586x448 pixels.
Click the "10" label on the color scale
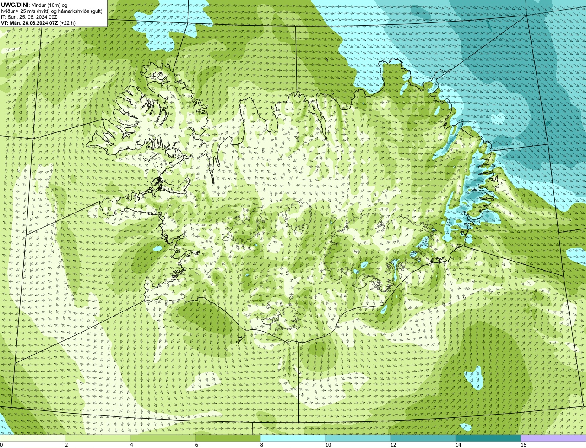(x=328, y=445)
